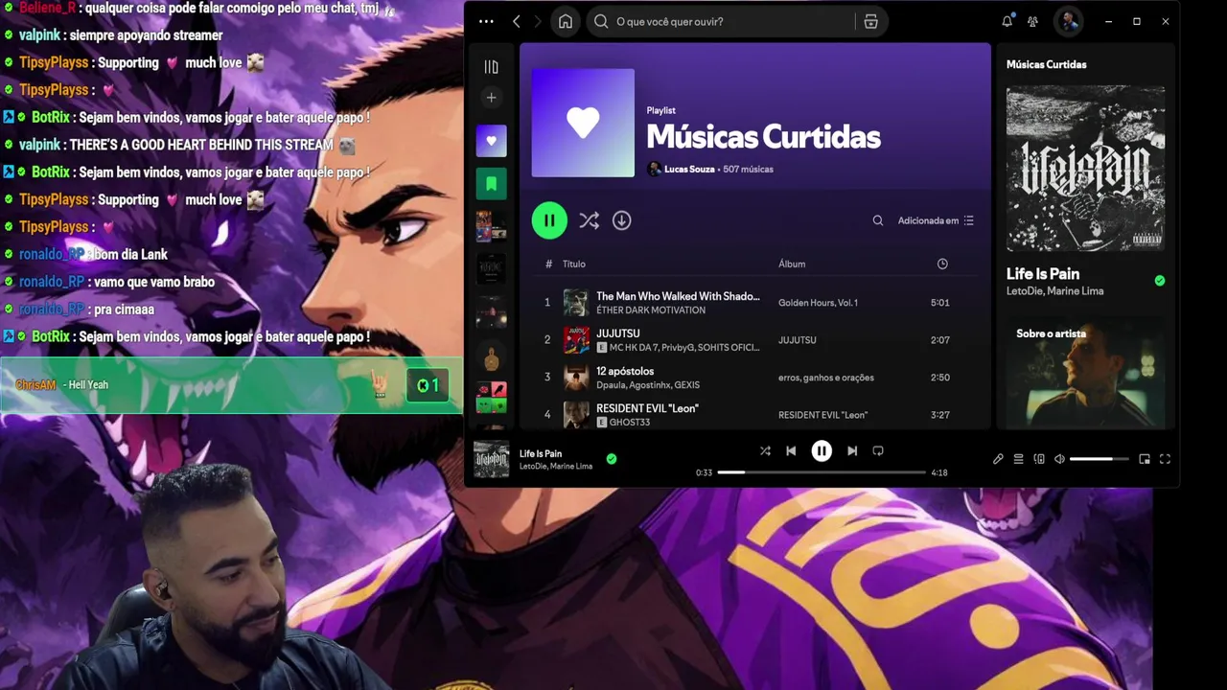The width and height of the screenshot is (1227, 690).
Task: Open the 'Adicionada em' sort dropdown
Action: [x=936, y=220]
